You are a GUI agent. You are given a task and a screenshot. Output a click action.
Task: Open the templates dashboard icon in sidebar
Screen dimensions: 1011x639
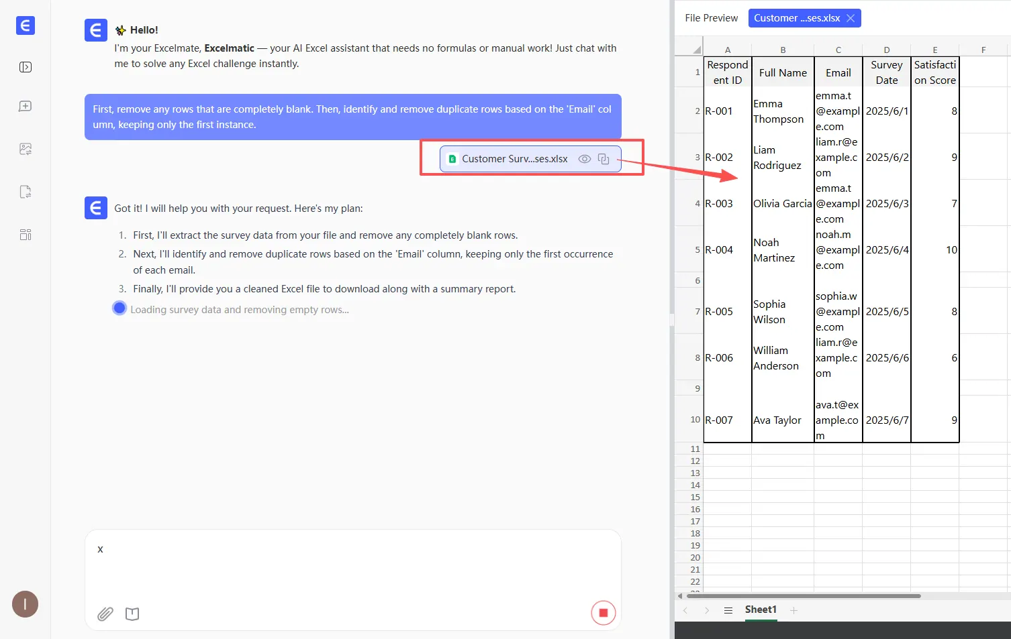(26, 235)
